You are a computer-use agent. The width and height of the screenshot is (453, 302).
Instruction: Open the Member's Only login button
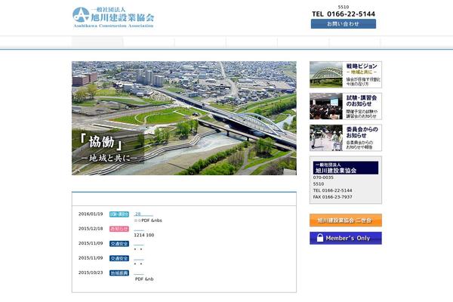pos(346,238)
